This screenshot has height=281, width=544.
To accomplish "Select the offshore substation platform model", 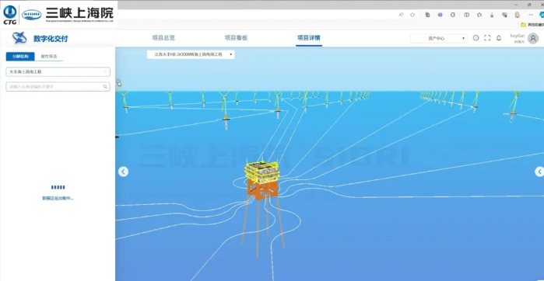I will 262,180.
